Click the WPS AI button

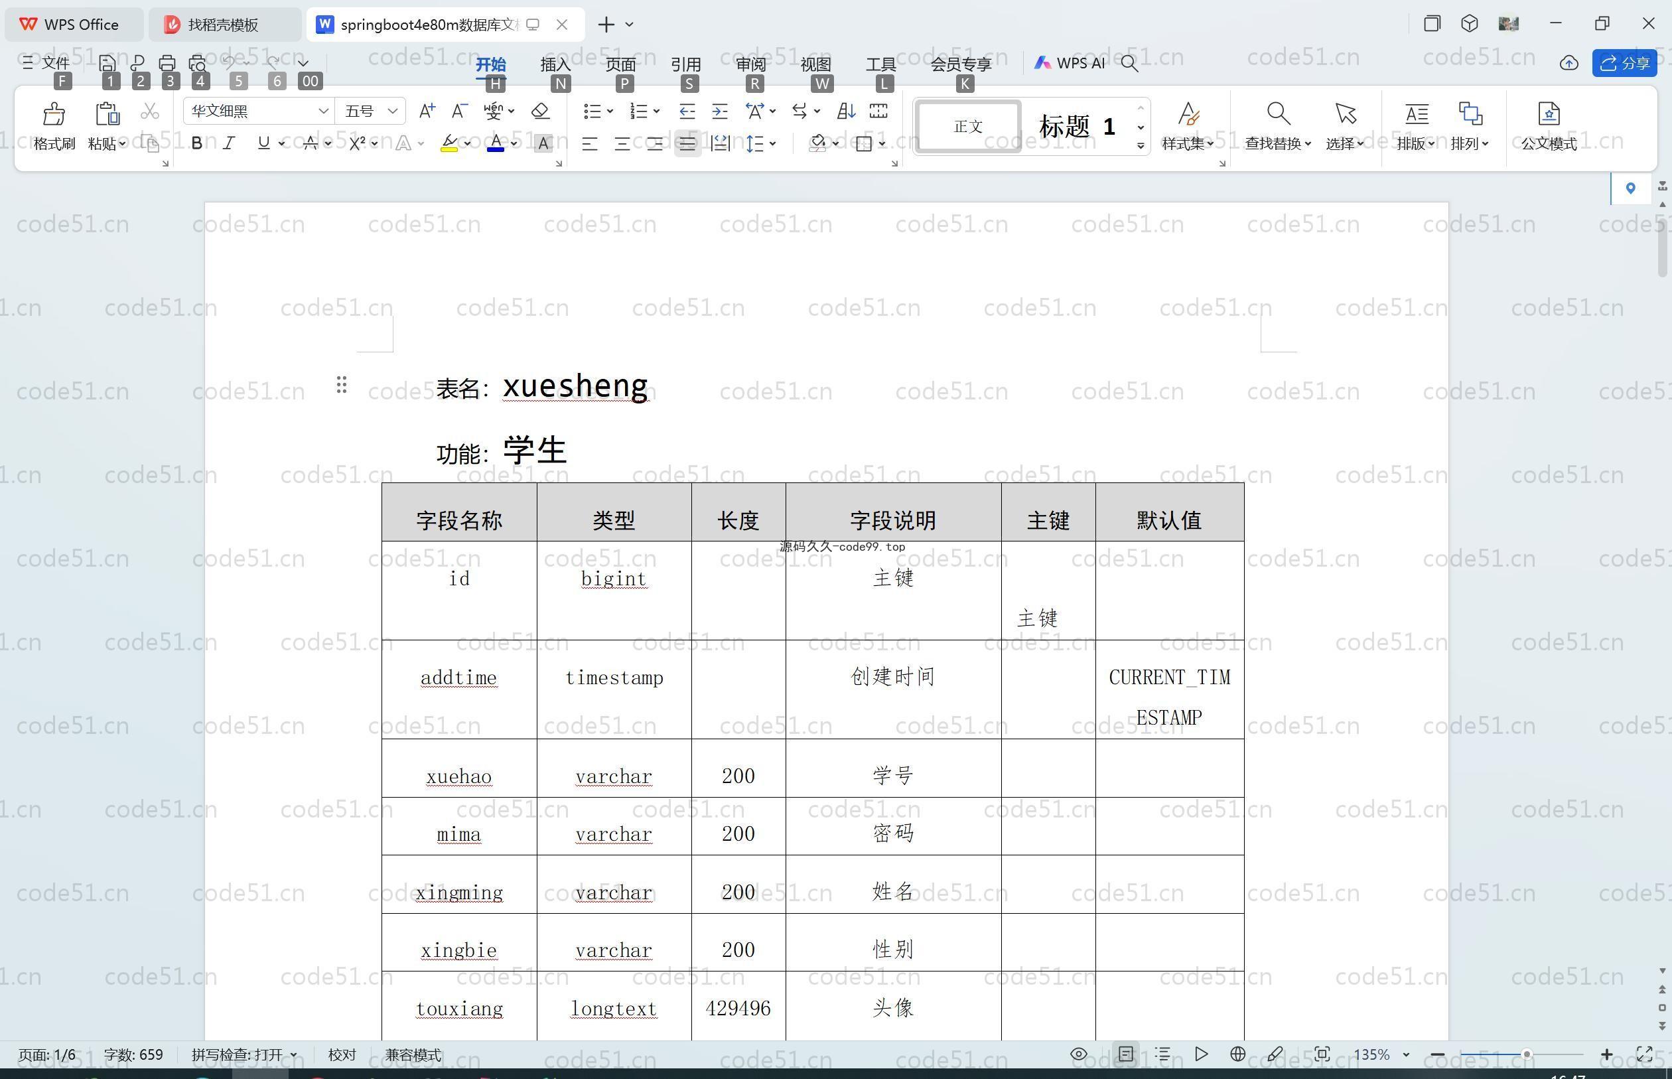1070,63
